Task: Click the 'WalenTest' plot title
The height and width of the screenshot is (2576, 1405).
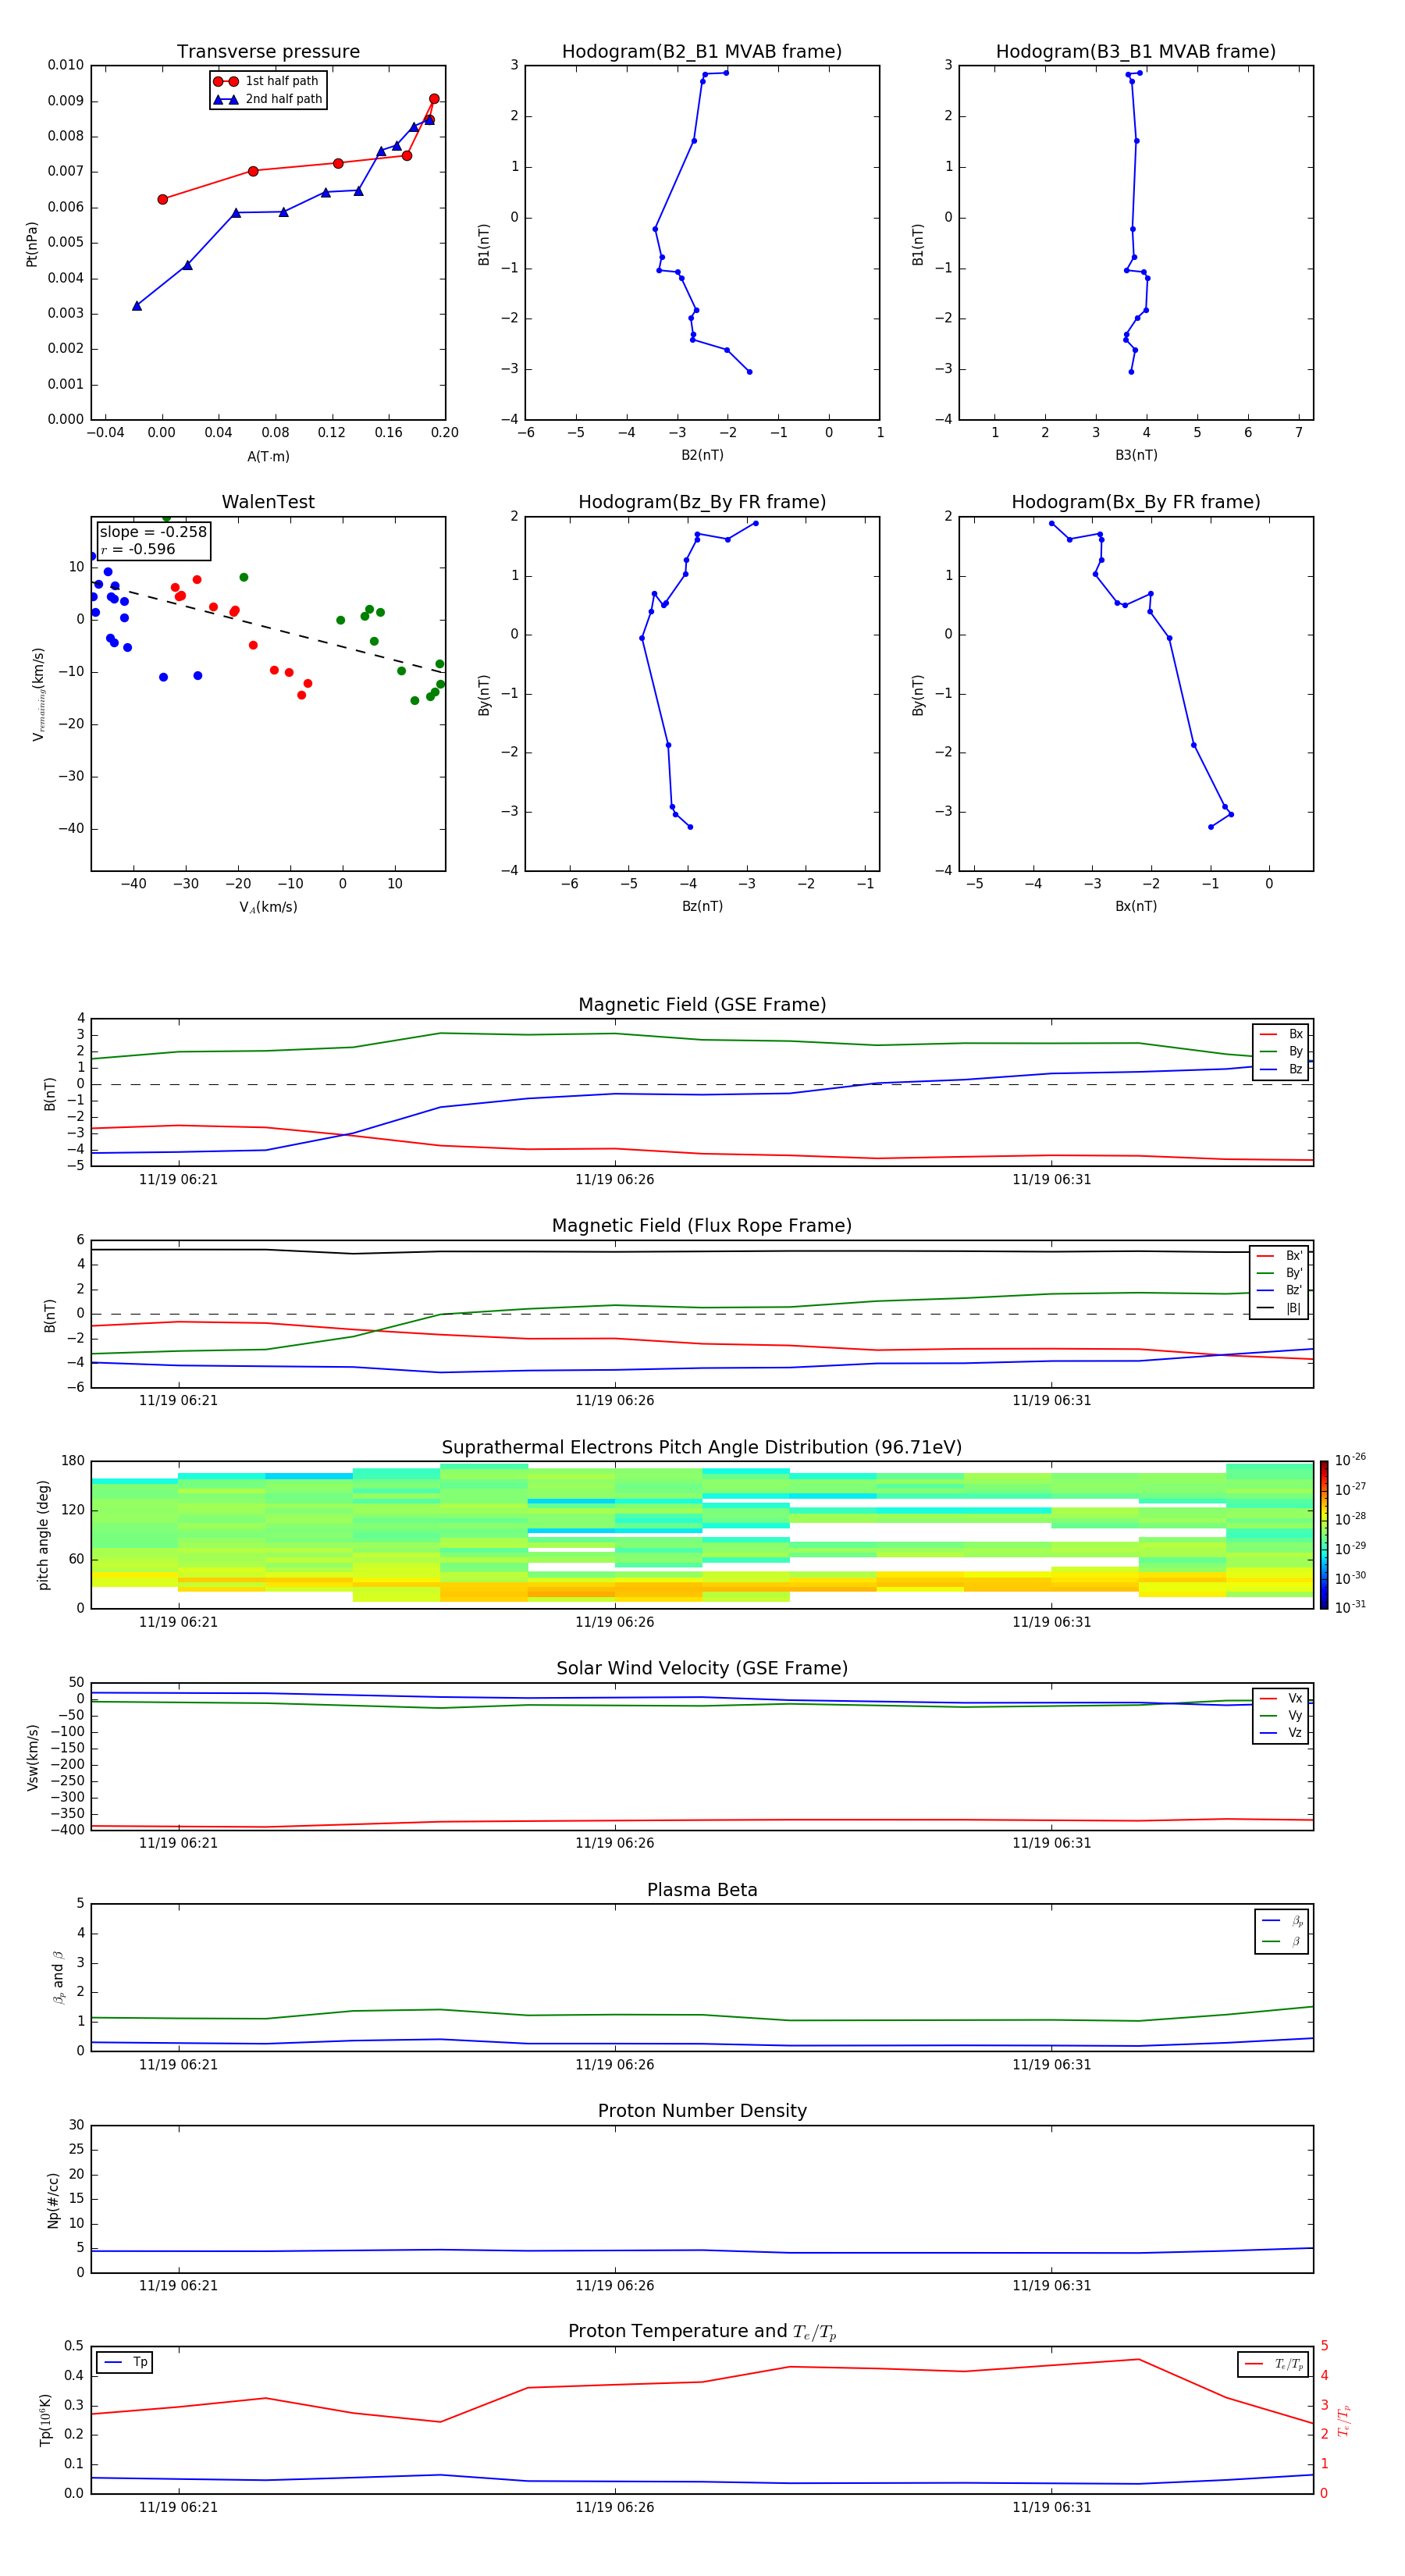Action: tap(268, 502)
